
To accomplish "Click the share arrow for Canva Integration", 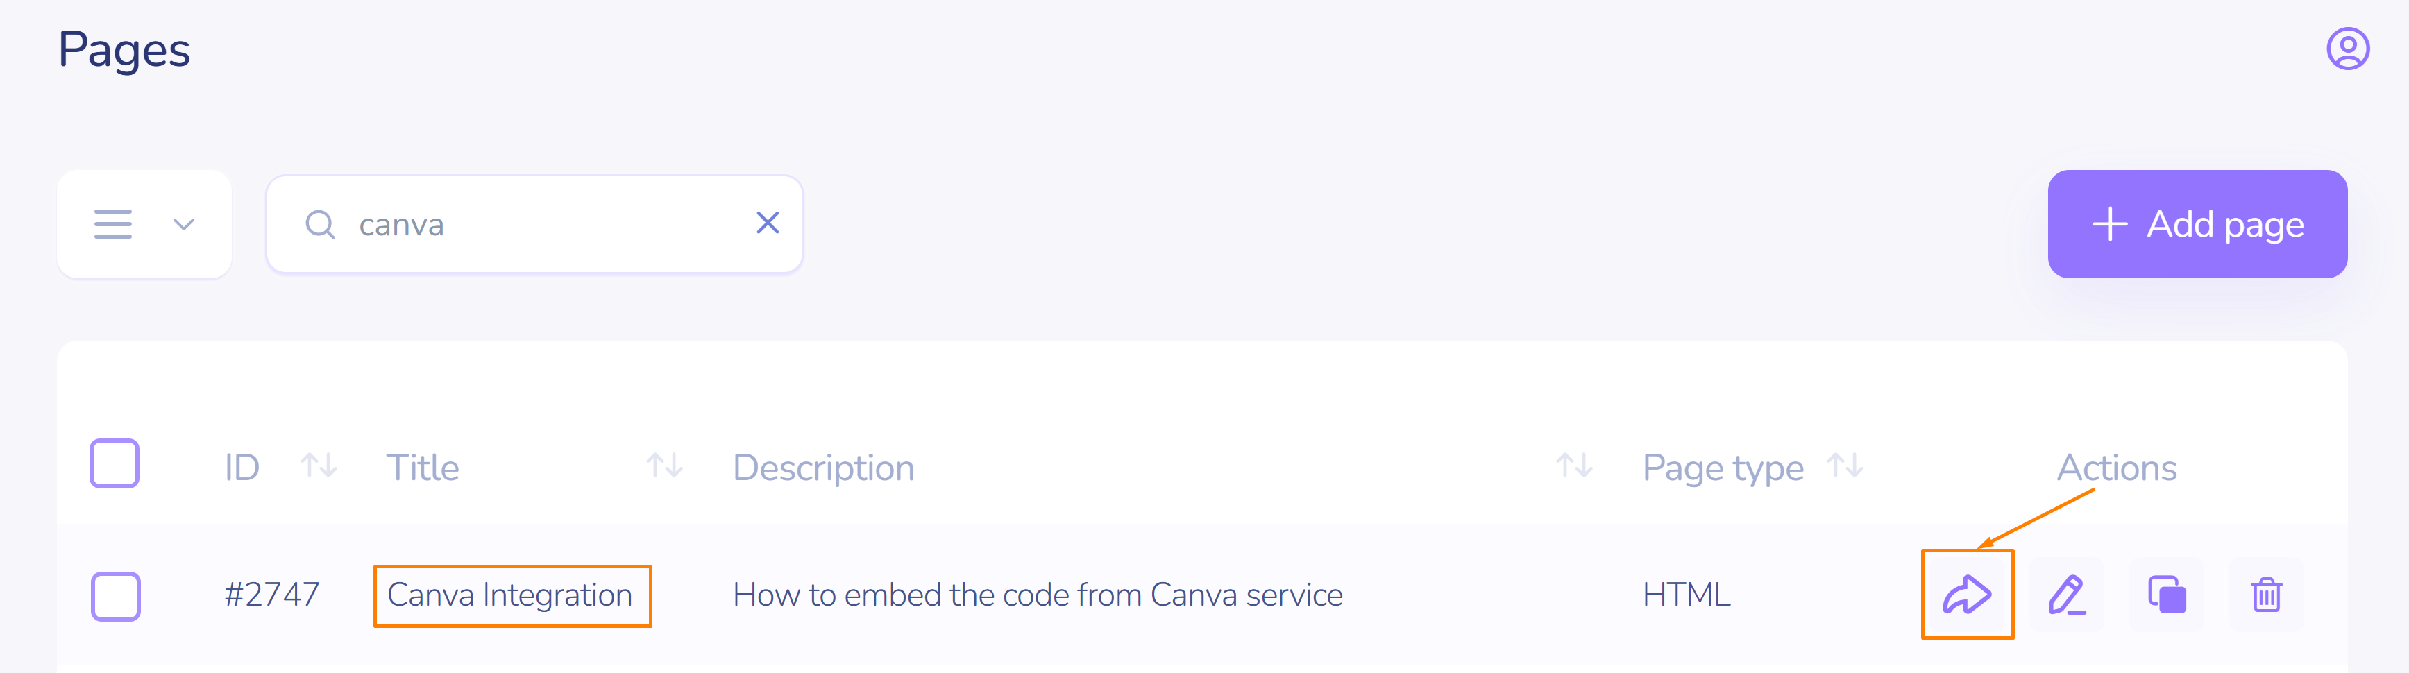I will [x=1967, y=595].
